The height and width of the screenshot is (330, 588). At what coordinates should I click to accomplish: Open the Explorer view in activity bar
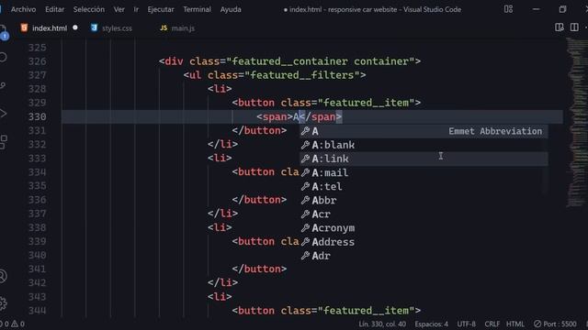(x=4, y=32)
